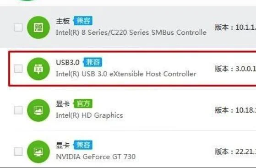Viewport: 256px width, 168px height.
Task: Select the Intel(R) HD Graphics device name
Action: click(89, 115)
